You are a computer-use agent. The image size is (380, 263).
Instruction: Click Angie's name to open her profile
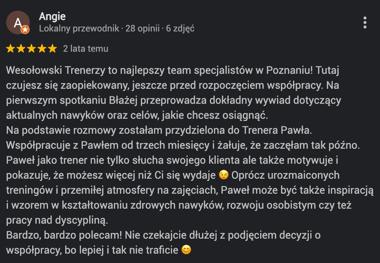pyautogui.click(x=52, y=16)
